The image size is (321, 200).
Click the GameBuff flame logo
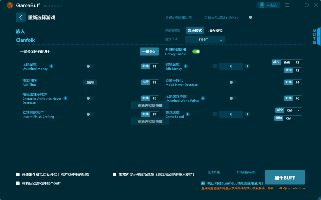point(10,5)
